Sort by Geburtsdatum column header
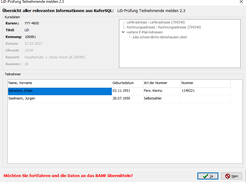This screenshot has height=182, width=246. (128, 83)
